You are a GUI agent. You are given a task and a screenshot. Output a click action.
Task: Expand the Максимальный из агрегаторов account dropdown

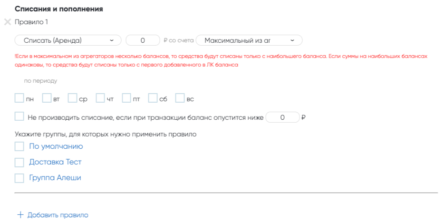249,40
